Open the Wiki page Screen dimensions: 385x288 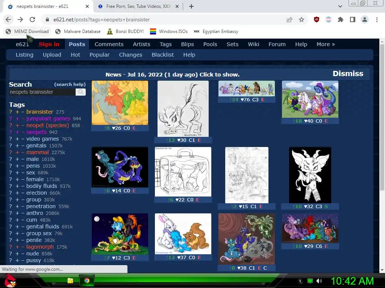click(253, 44)
